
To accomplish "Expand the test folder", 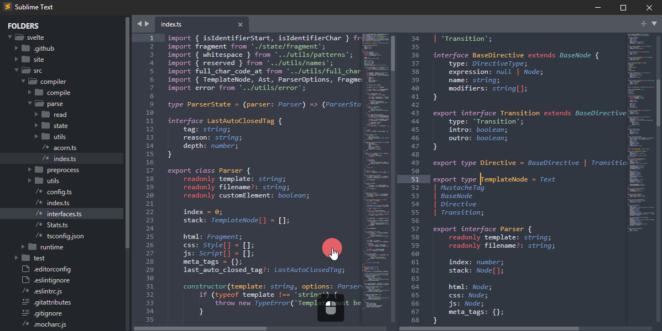I will [17, 258].
